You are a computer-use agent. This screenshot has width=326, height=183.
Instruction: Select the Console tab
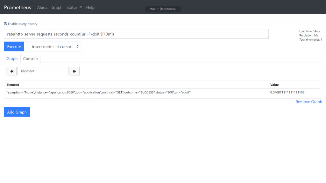pos(30,59)
